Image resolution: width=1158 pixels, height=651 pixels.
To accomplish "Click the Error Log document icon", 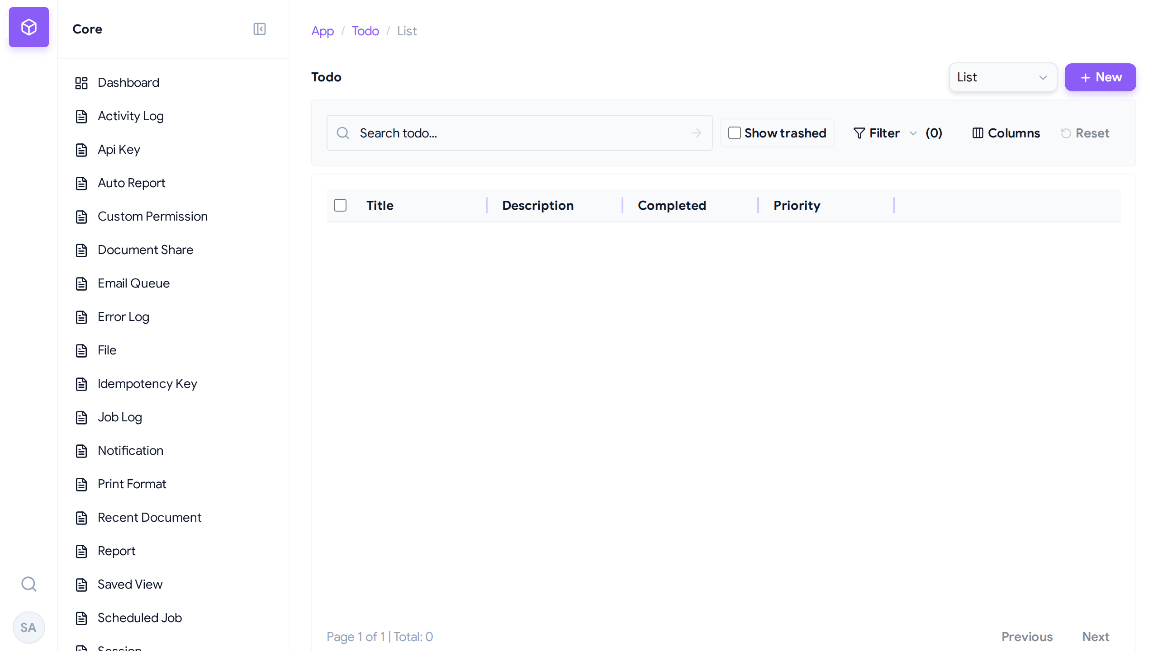I will [x=81, y=317].
